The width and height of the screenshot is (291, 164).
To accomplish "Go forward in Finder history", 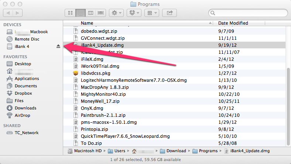I will (x=17, y=13).
